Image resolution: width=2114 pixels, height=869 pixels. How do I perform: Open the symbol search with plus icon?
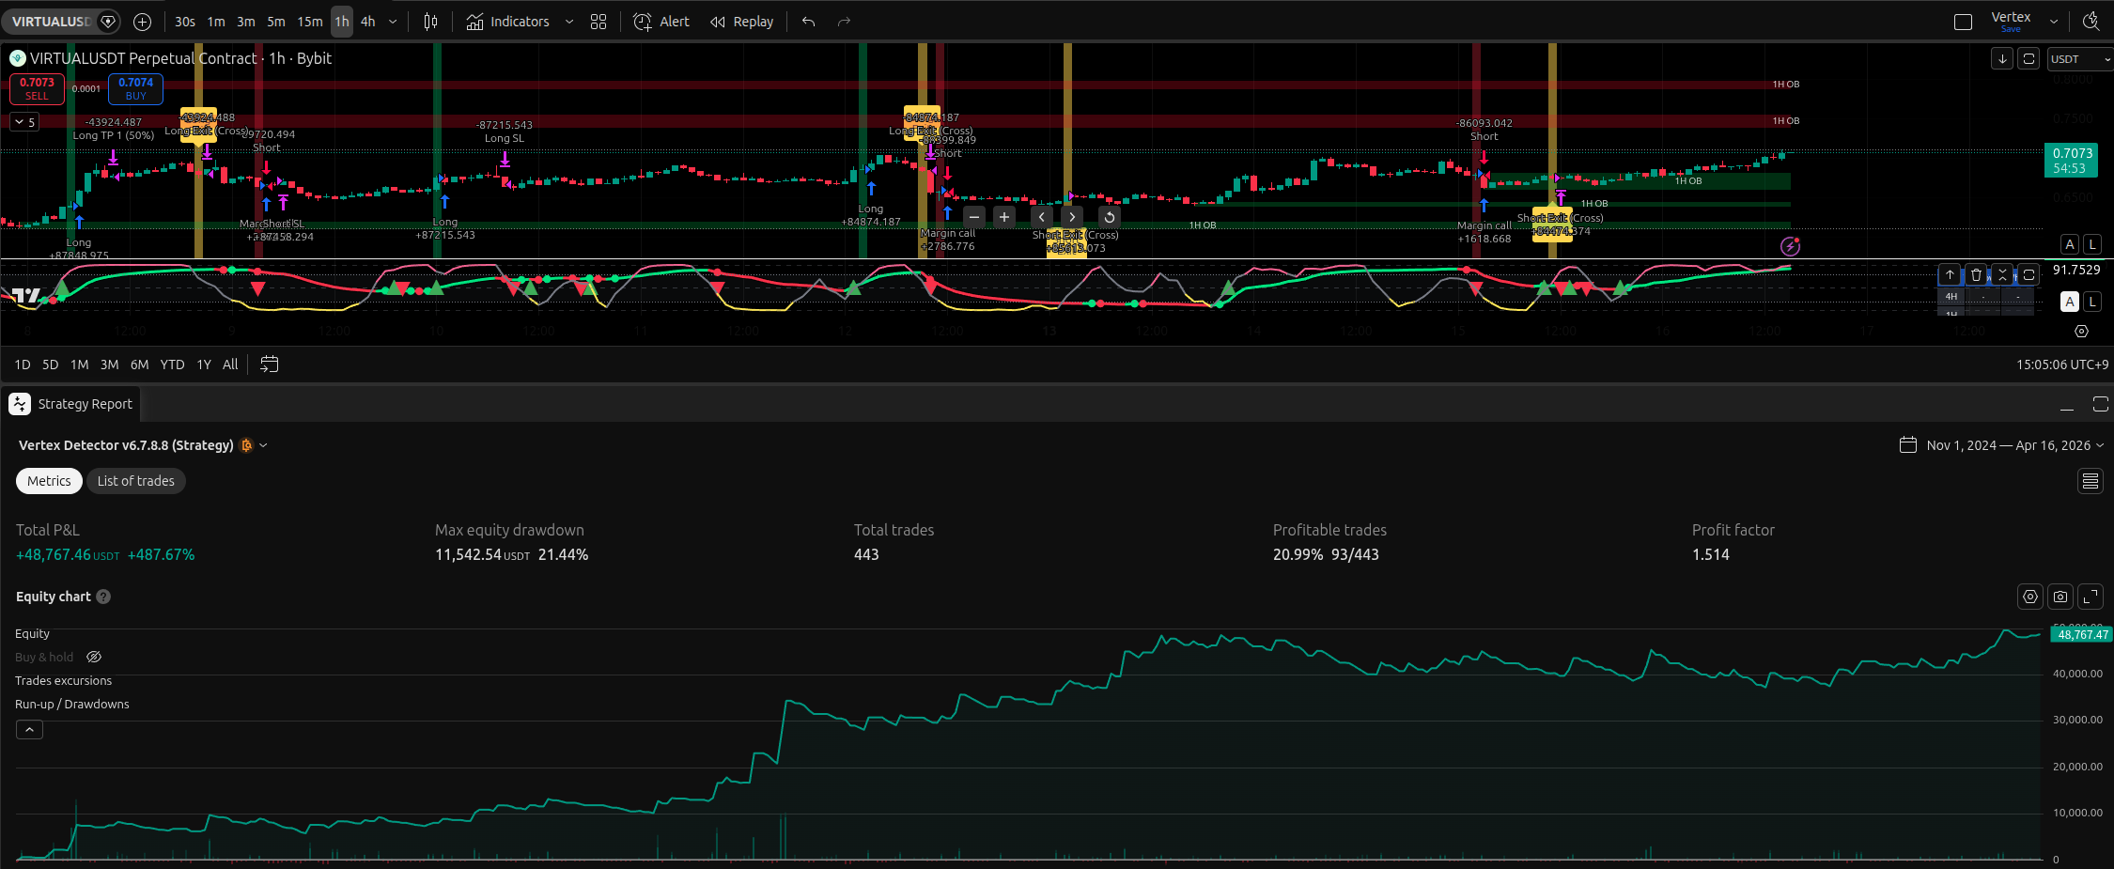[x=142, y=22]
